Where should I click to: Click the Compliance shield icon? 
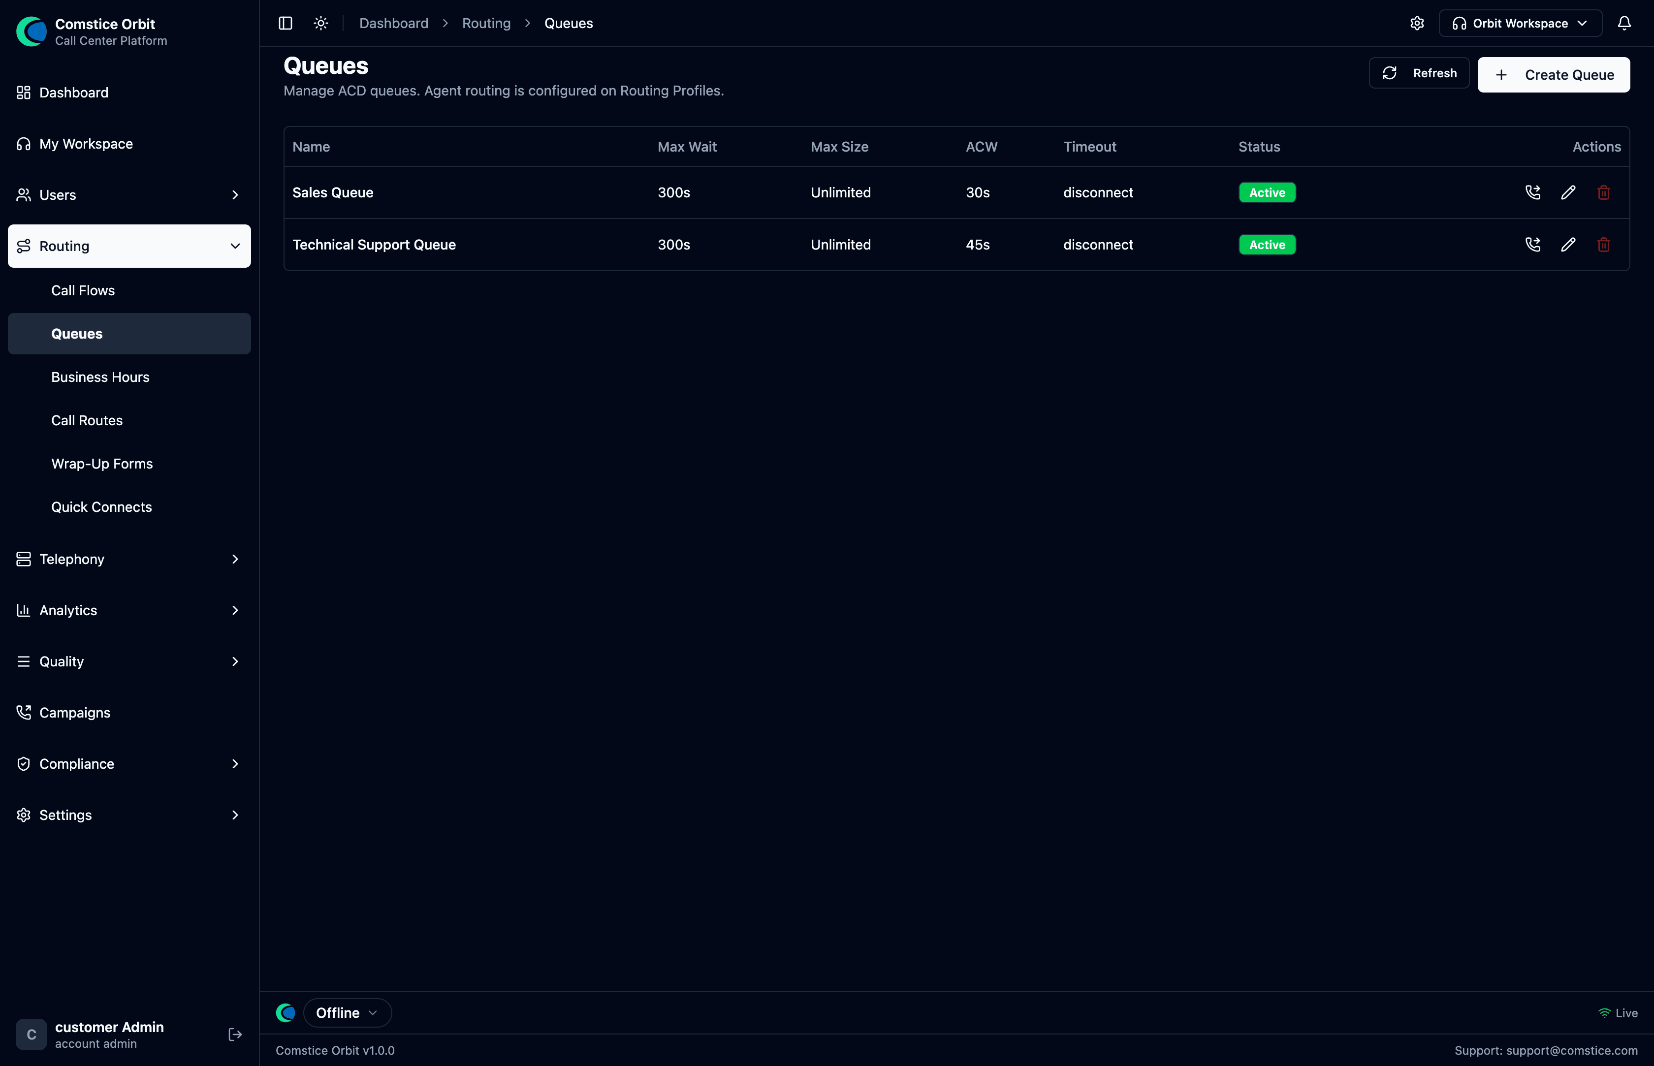point(24,764)
